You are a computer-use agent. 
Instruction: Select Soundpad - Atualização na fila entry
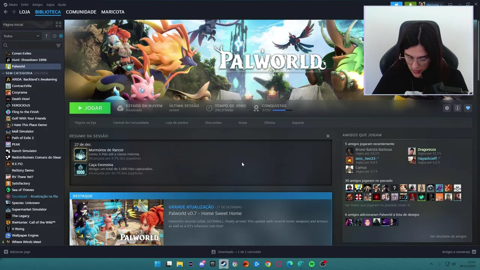(x=34, y=196)
